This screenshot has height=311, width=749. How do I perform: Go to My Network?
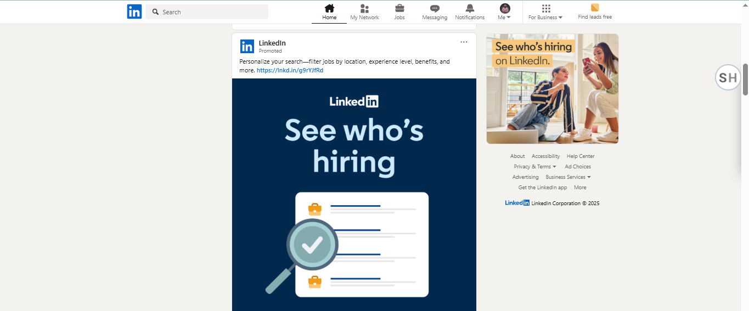[364, 12]
